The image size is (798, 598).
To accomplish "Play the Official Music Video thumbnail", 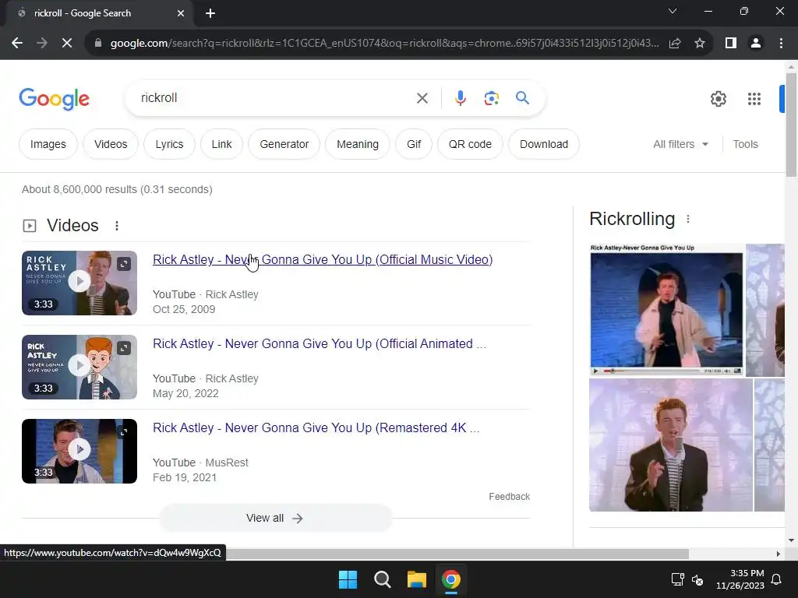I will (x=79, y=283).
